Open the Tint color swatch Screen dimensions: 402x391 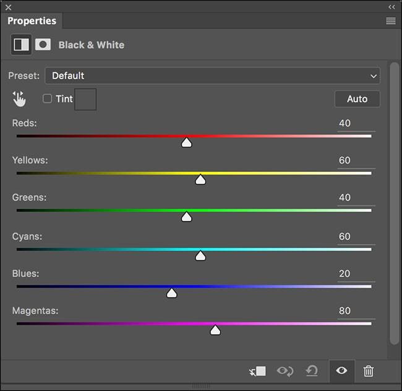(x=85, y=100)
